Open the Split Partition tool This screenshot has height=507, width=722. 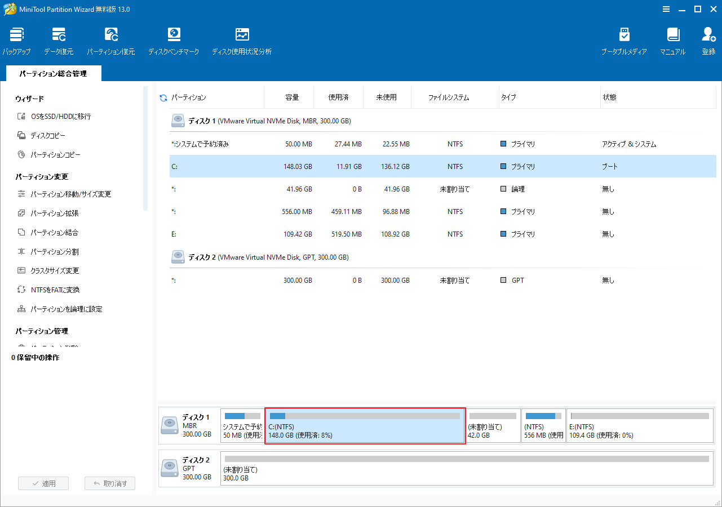(54, 251)
